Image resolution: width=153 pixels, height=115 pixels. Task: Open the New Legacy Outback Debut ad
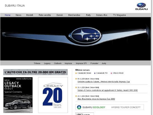[18, 95]
